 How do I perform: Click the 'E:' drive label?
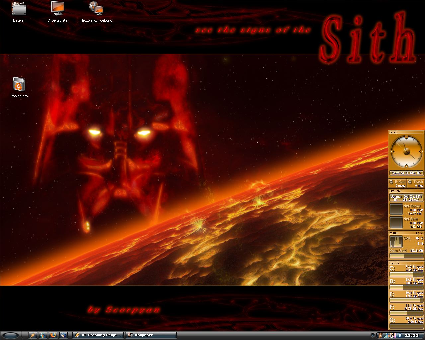[392, 294]
